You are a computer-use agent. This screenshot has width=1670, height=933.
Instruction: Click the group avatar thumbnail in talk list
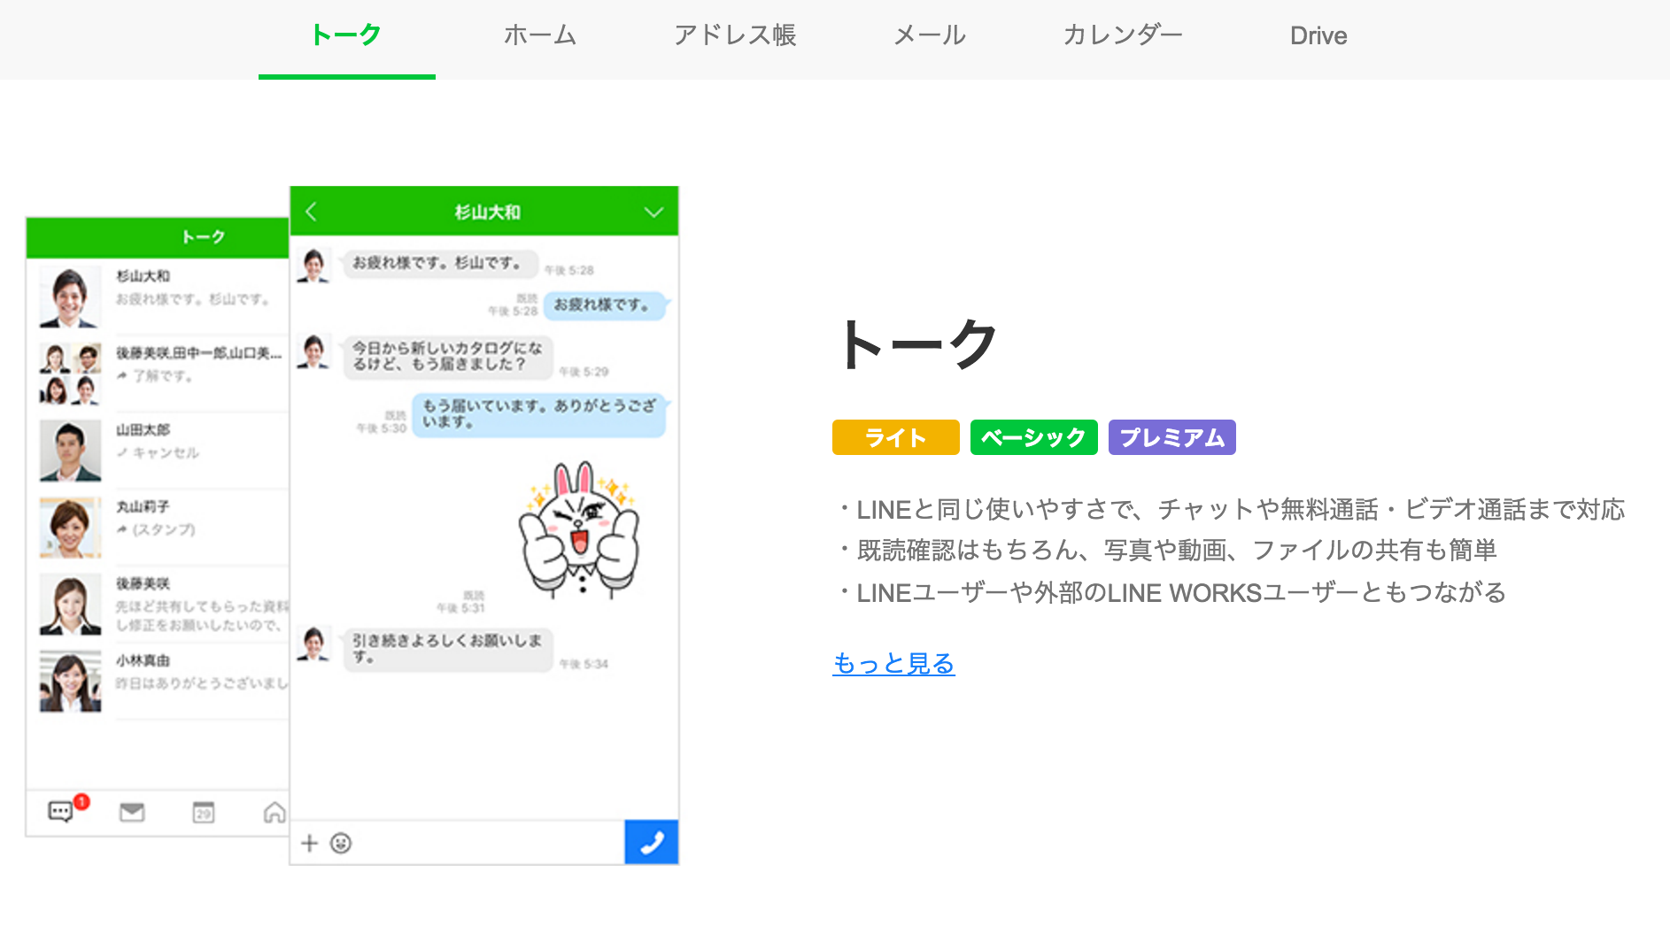(x=70, y=374)
